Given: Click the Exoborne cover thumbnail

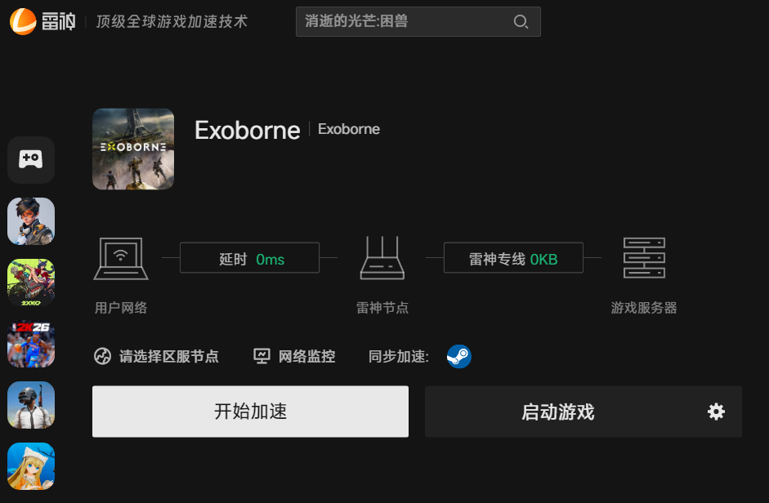Looking at the screenshot, I should (133, 149).
